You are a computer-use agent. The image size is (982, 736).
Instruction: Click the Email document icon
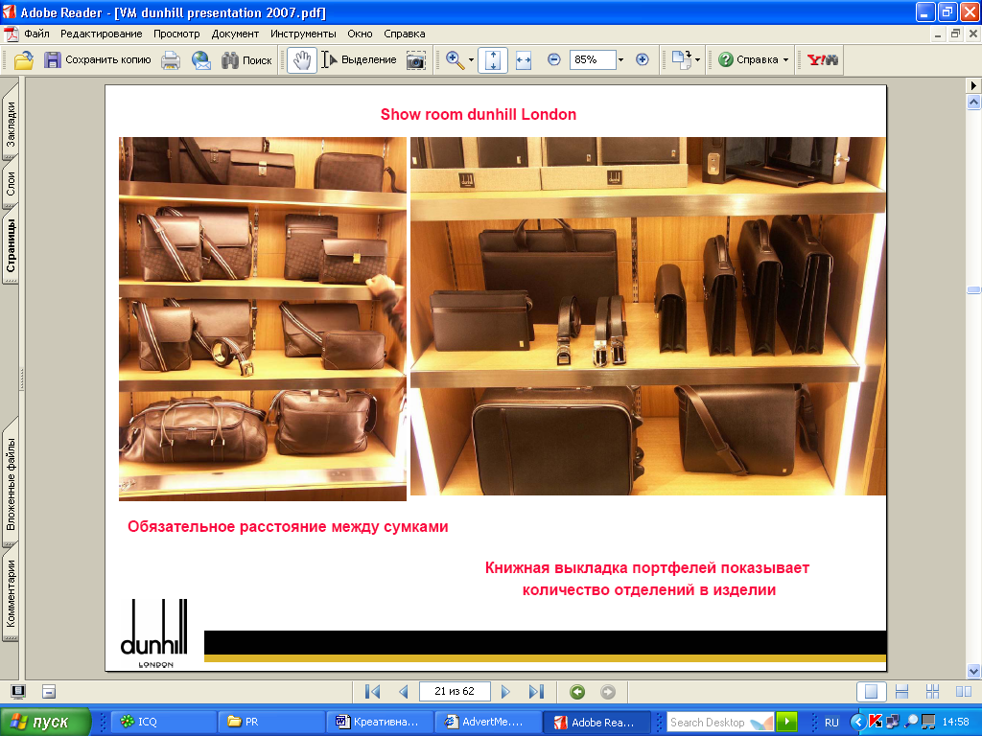coord(201,60)
